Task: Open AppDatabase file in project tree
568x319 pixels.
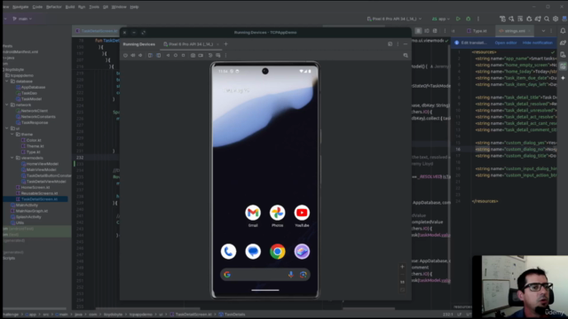Action: [x=33, y=87]
